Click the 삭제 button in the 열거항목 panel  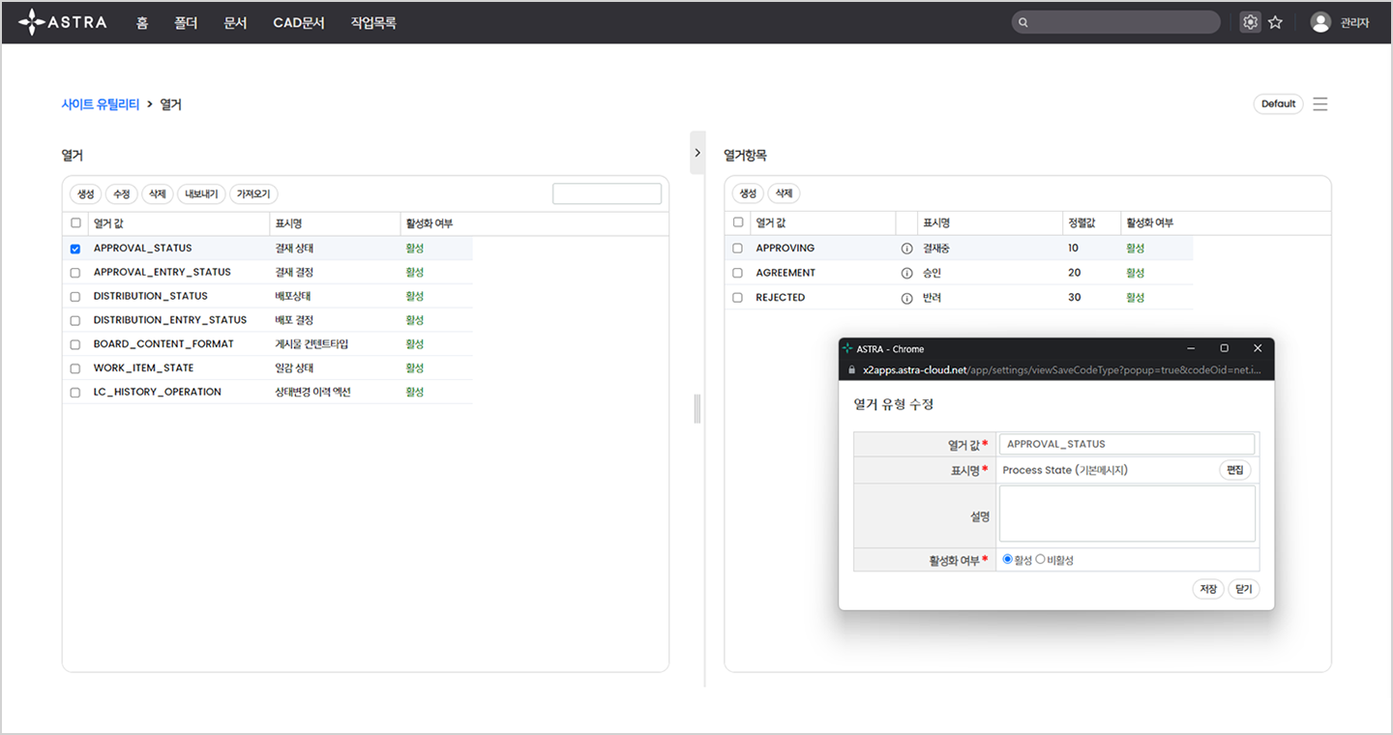pos(784,193)
